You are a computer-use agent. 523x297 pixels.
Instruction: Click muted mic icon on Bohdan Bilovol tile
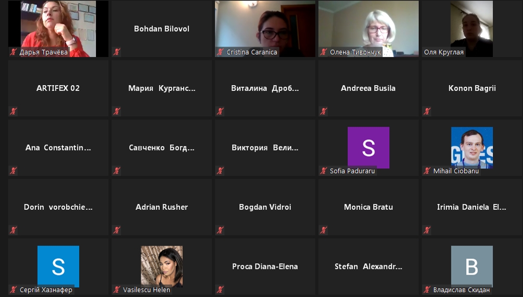coord(117,52)
